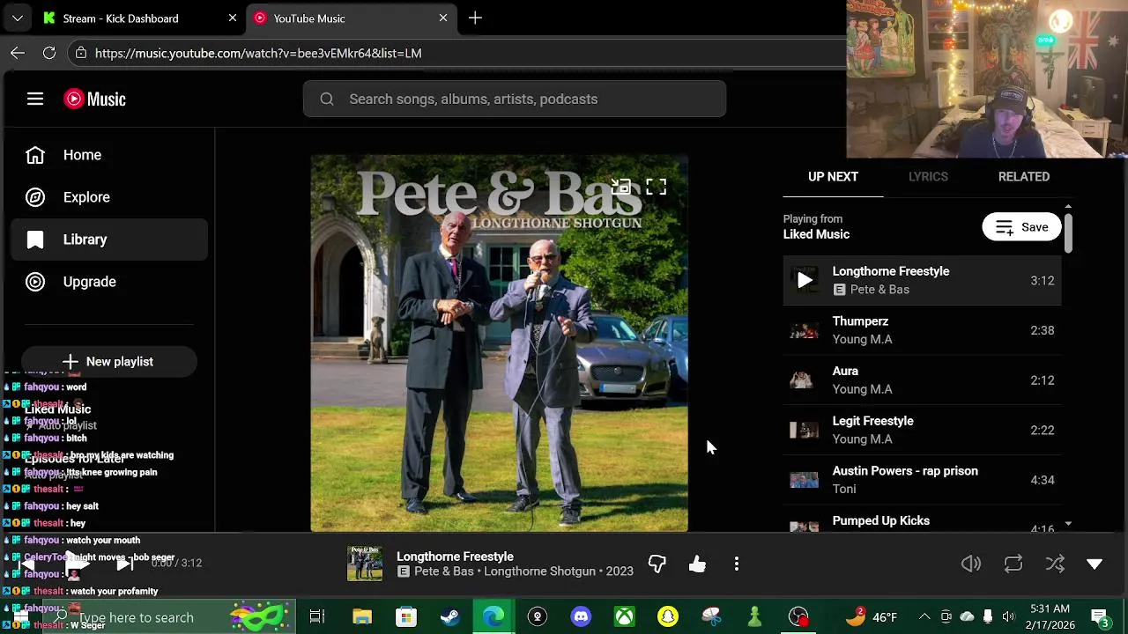Open Longthorne Shotgun album link in player bar

(x=538, y=571)
